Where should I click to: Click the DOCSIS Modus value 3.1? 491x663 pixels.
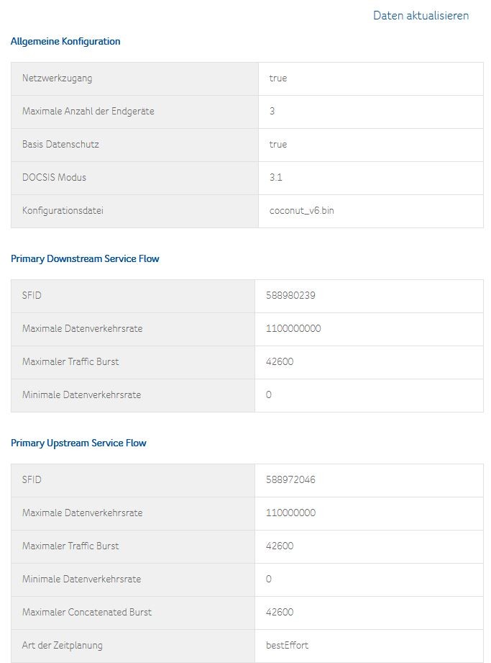pyautogui.click(x=276, y=177)
